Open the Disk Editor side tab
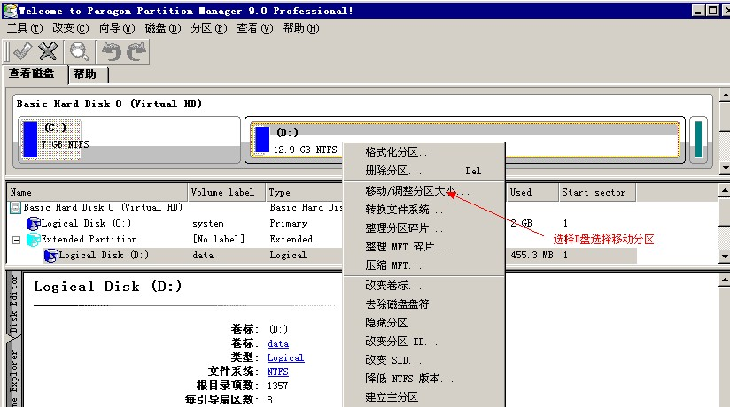This screenshot has width=730, height=407. pyautogui.click(x=13, y=305)
